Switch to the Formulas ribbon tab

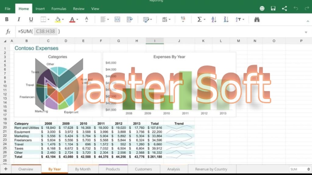click(59, 9)
